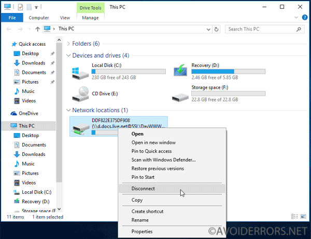
Task: Collapse the Network locations group
Action: click(x=68, y=110)
